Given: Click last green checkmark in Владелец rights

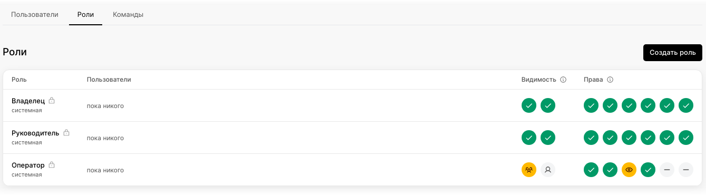Looking at the screenshot, I should (x=686, y=105).
